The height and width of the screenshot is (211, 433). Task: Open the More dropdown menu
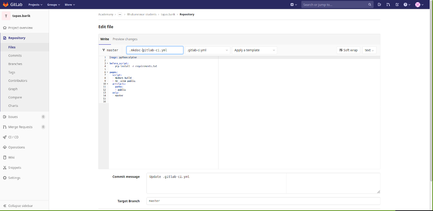click(x=70, y=5)
